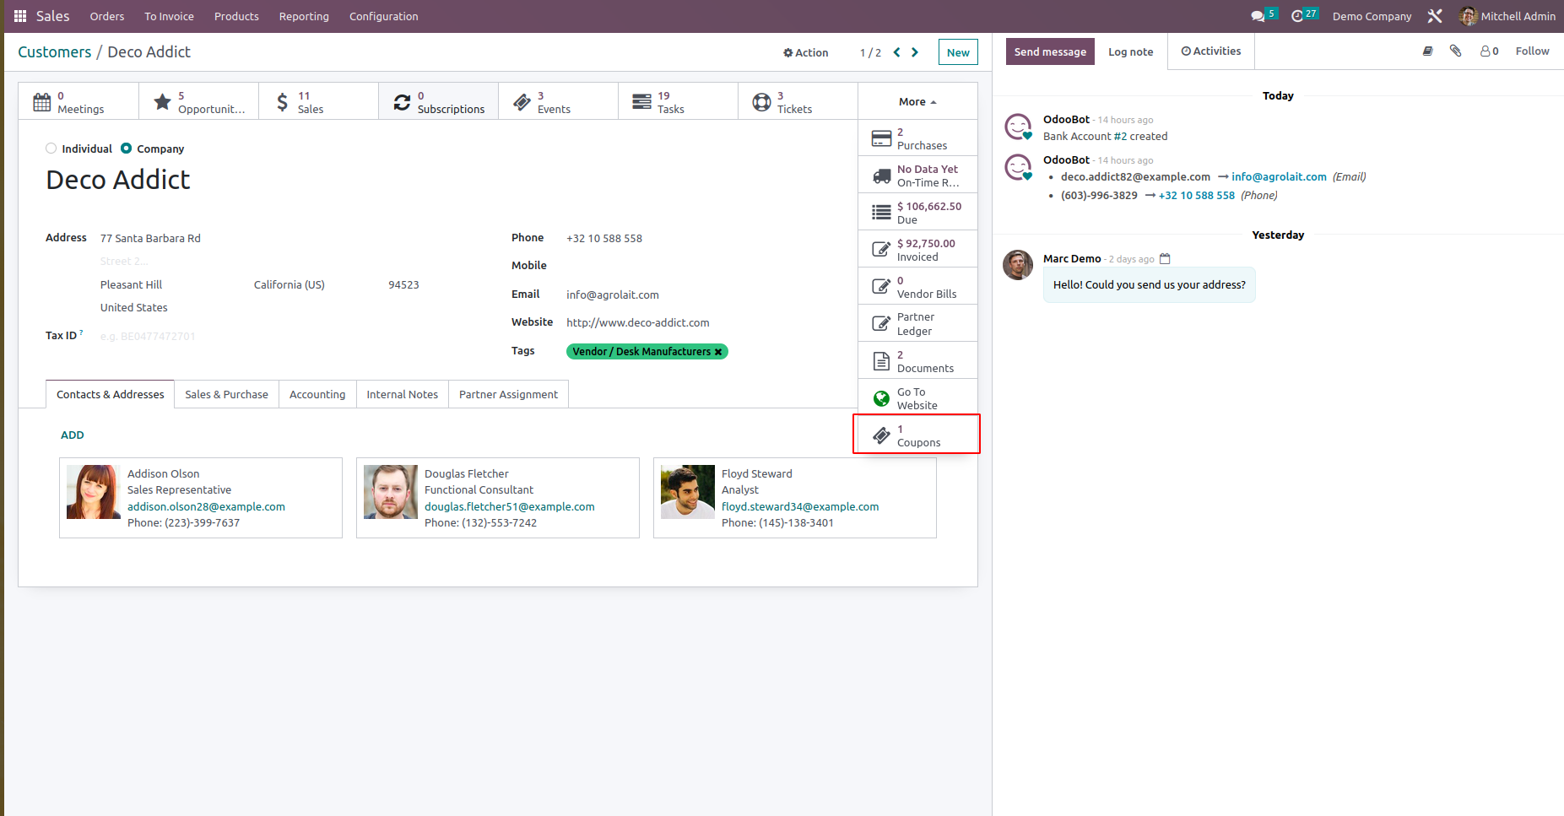
Task: Switch to the Contacts & Addresses tab
Action: click(x=111, y=394)
